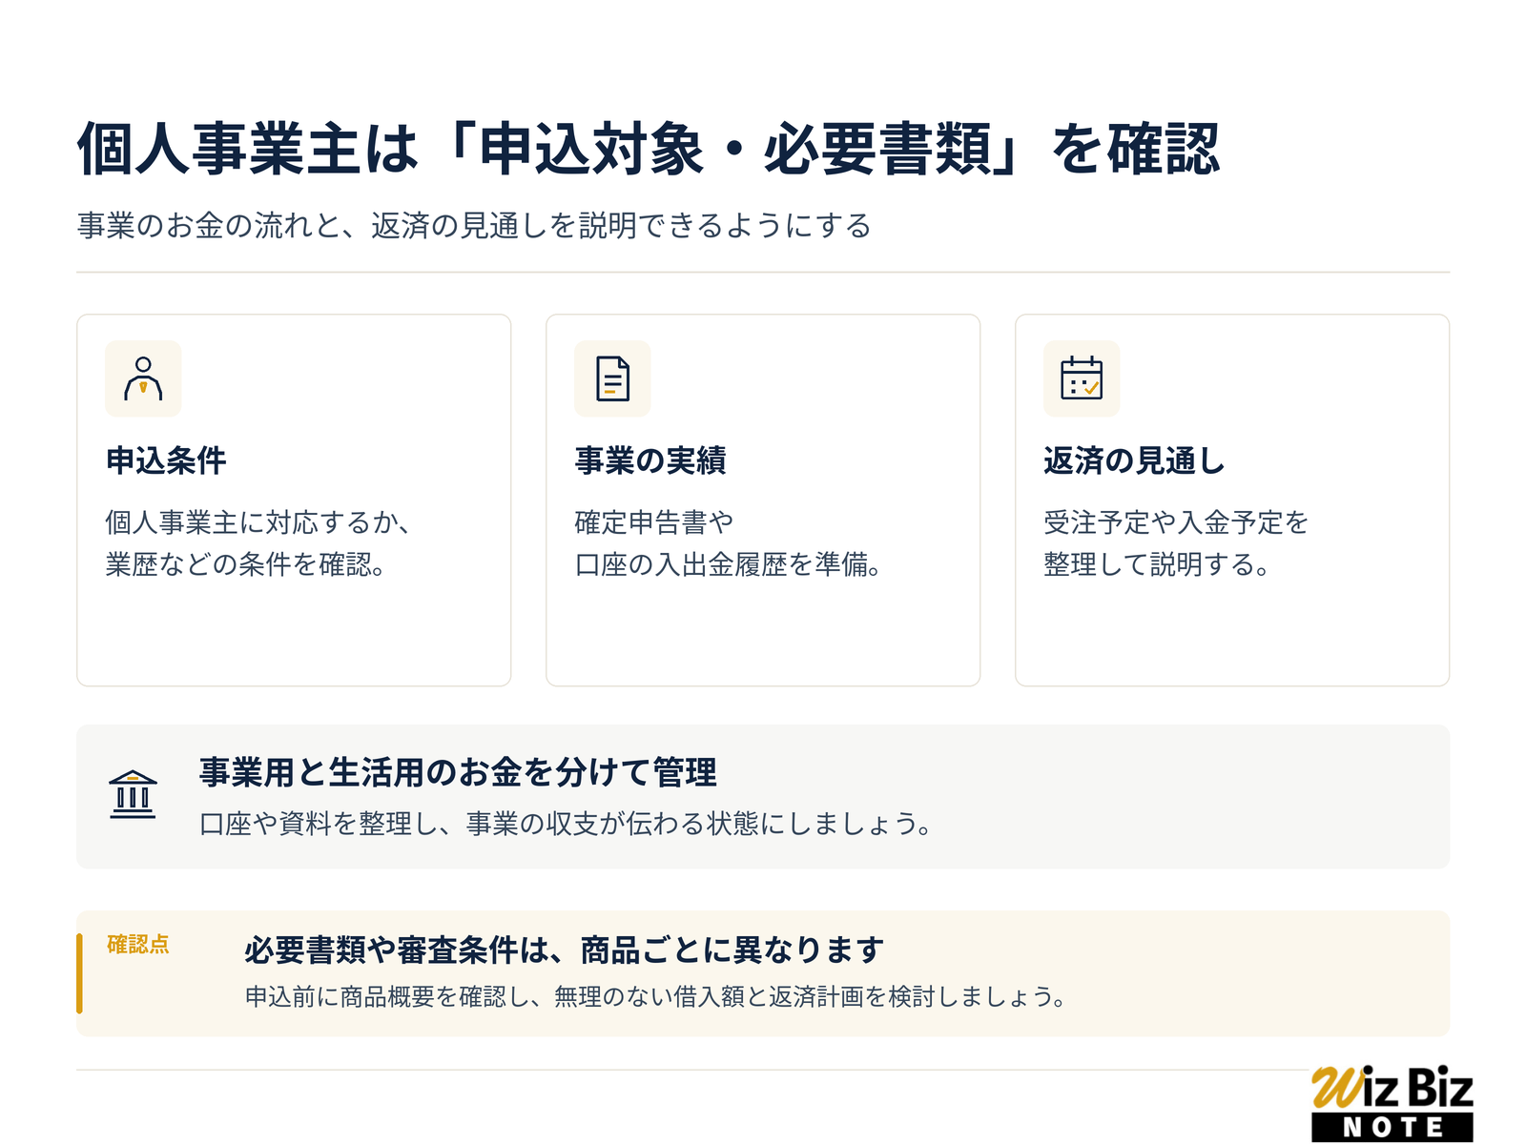
Task: Click the 返済の見通し card heading
Action: [x=1135, y=460]
